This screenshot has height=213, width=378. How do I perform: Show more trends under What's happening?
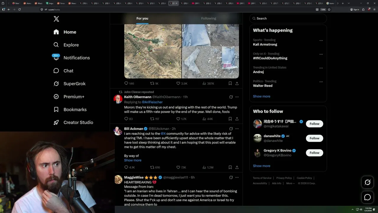pos(261,96)
